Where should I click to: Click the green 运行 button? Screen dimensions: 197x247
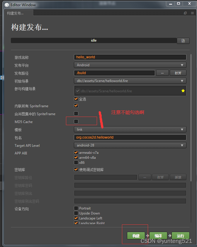(x=181, y=236)
